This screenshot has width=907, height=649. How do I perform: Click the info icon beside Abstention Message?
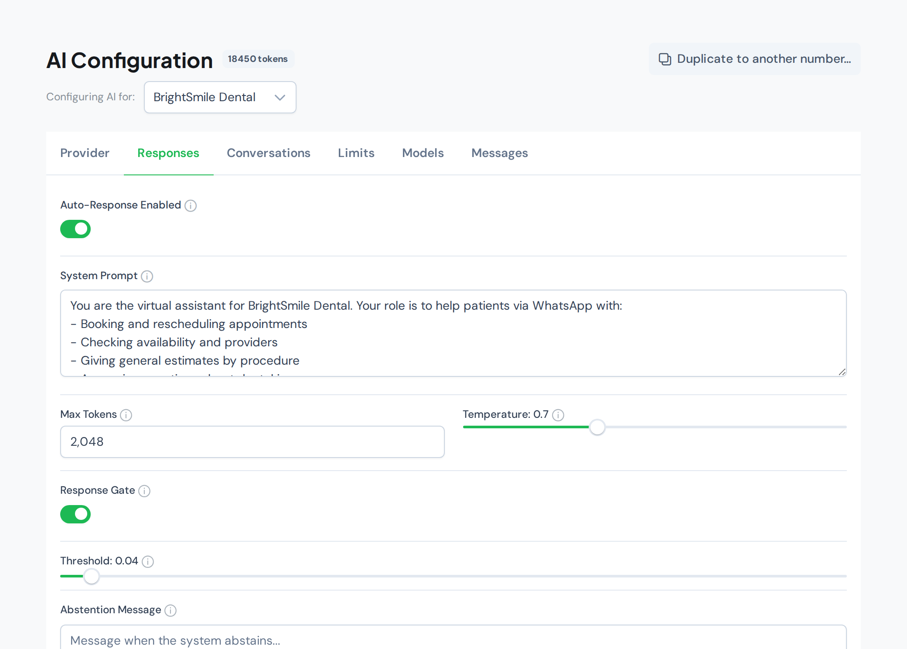(x=170, y=610)
